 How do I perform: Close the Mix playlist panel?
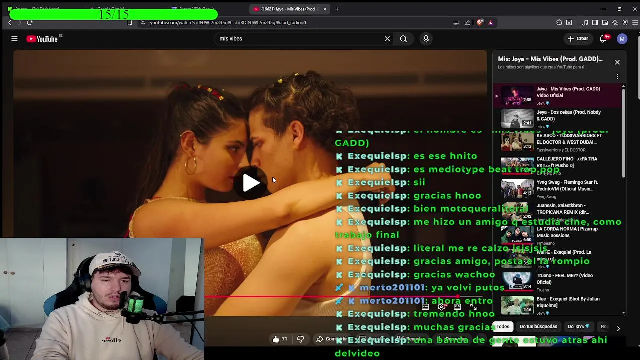(617, 62)
